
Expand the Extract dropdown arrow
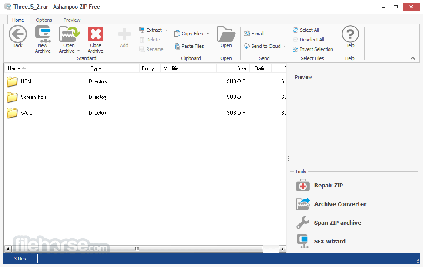point(166,30)
